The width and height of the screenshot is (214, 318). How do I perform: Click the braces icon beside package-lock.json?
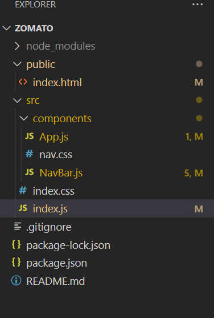pyautogui.click(x=16, y=244)
